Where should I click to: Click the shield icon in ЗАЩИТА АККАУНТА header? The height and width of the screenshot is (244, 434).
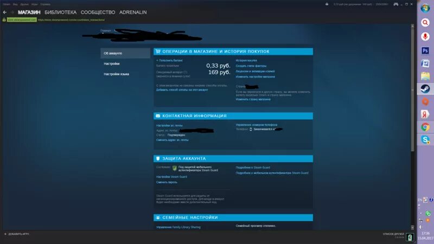coord(158,158)
